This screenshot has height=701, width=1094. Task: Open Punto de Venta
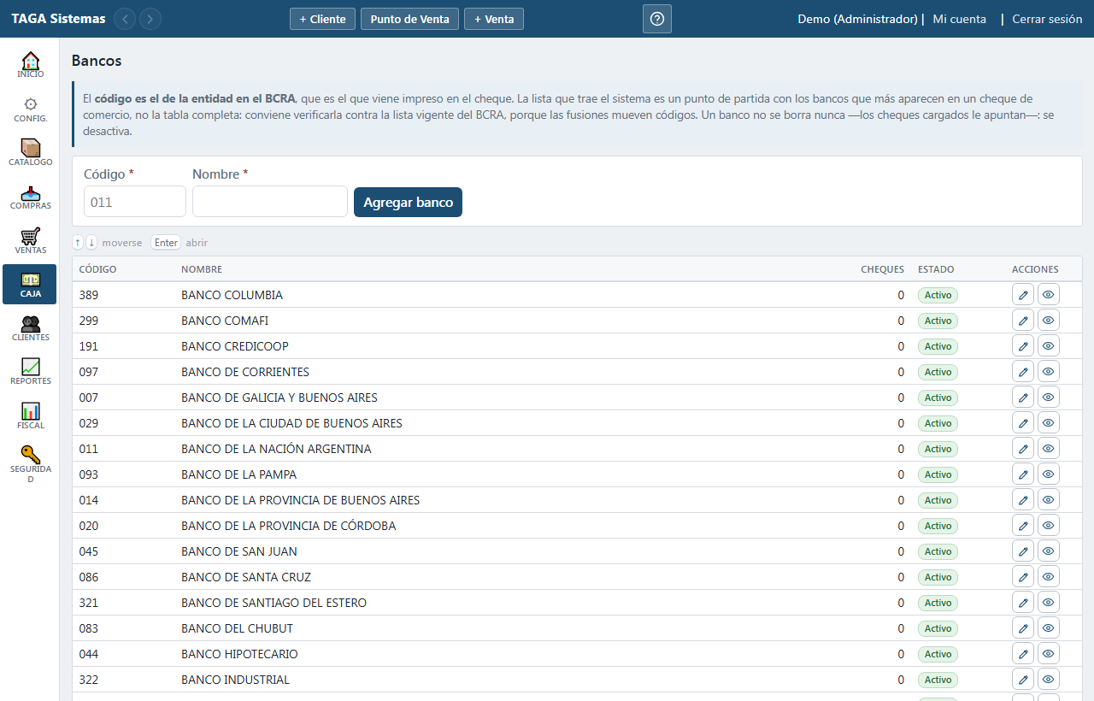point(409,19)
